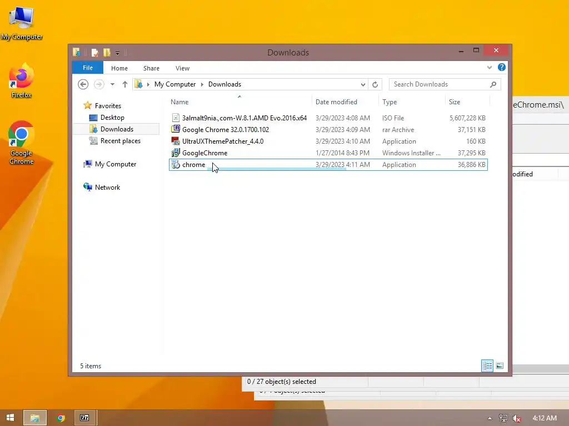Viewport: 569px width, 426px height.
Task: Select the chrome application icon
Action: click(x=176, y=164)
